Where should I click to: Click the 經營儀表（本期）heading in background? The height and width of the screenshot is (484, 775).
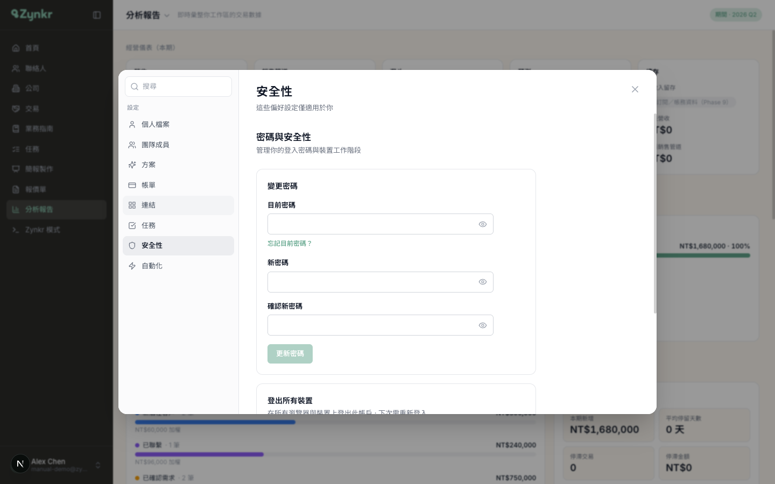(x=151, y=48)
